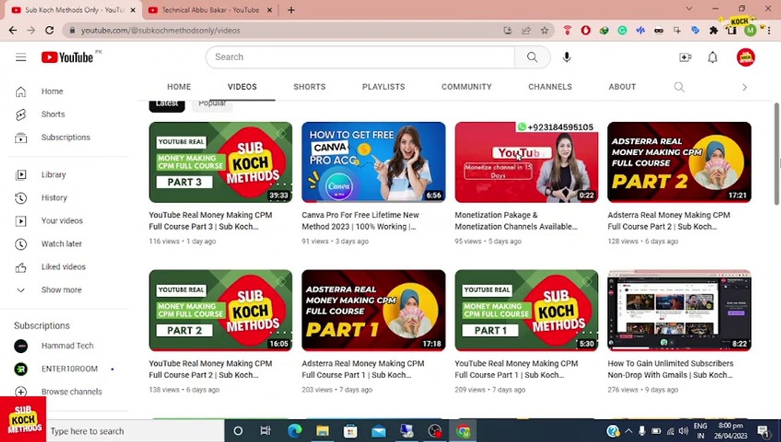Viewport: 781px width, 442px height.
Task: Open Task View on taskbar
Action: (x=265, y=431)
